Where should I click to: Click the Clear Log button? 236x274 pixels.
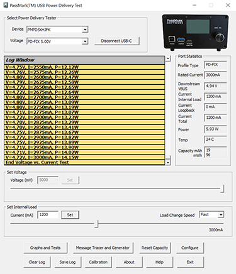(37, 262)
